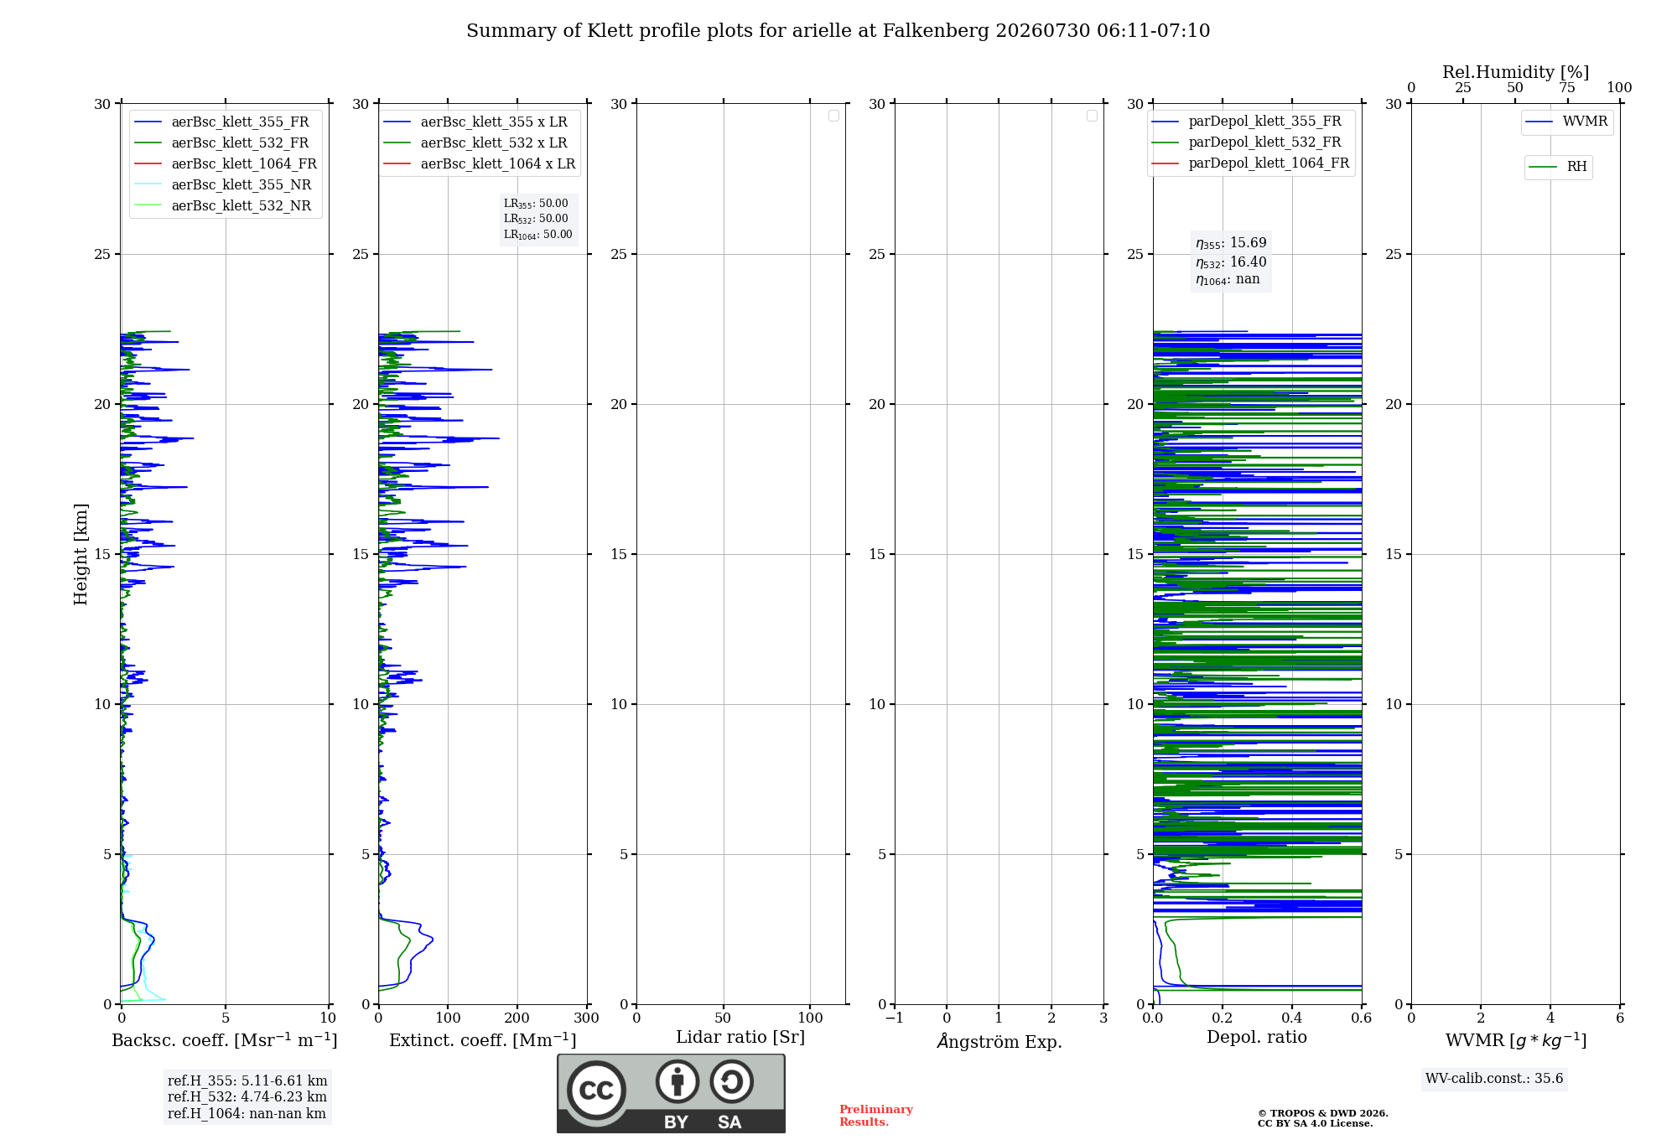Viewport: 1677px width, 1140px height.
Task: Click the ShareAlike circular arrow icon
Action: (x=731, y=1081)
